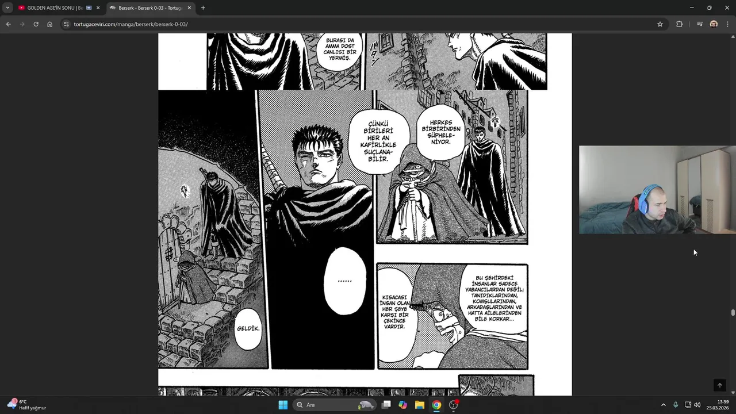Click the 'BURASI DA AMMA DOST' bubble
The width and height of the screenshot is (736, 414).
[x=339, y=50]
